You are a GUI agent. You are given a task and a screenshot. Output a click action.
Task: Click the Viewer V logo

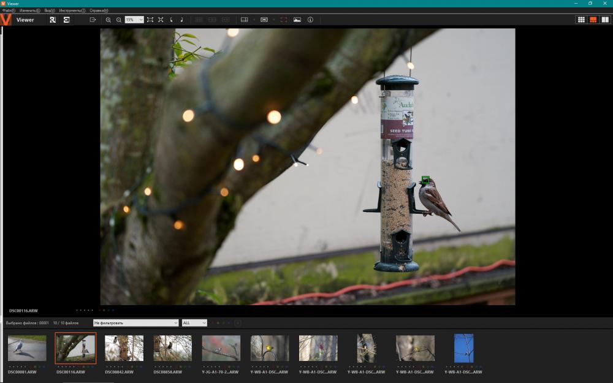[x=6, y=20]
